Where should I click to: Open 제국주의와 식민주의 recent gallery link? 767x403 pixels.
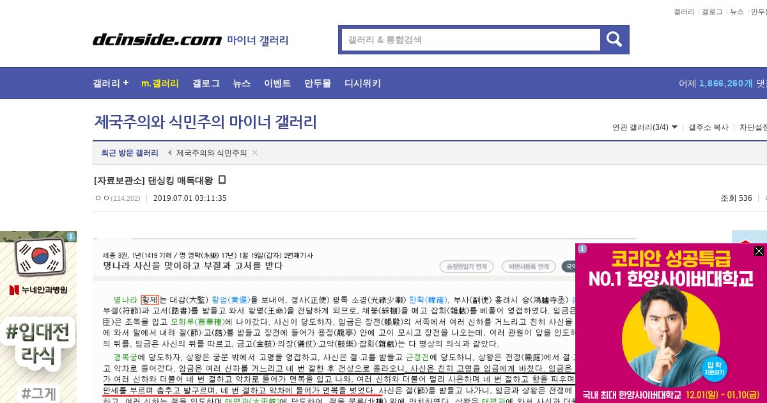pyautogui.click(x=212, y=153)
